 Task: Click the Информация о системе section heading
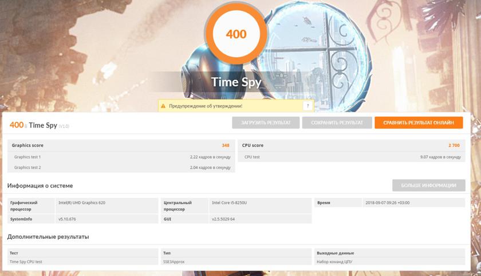(40, 186)
